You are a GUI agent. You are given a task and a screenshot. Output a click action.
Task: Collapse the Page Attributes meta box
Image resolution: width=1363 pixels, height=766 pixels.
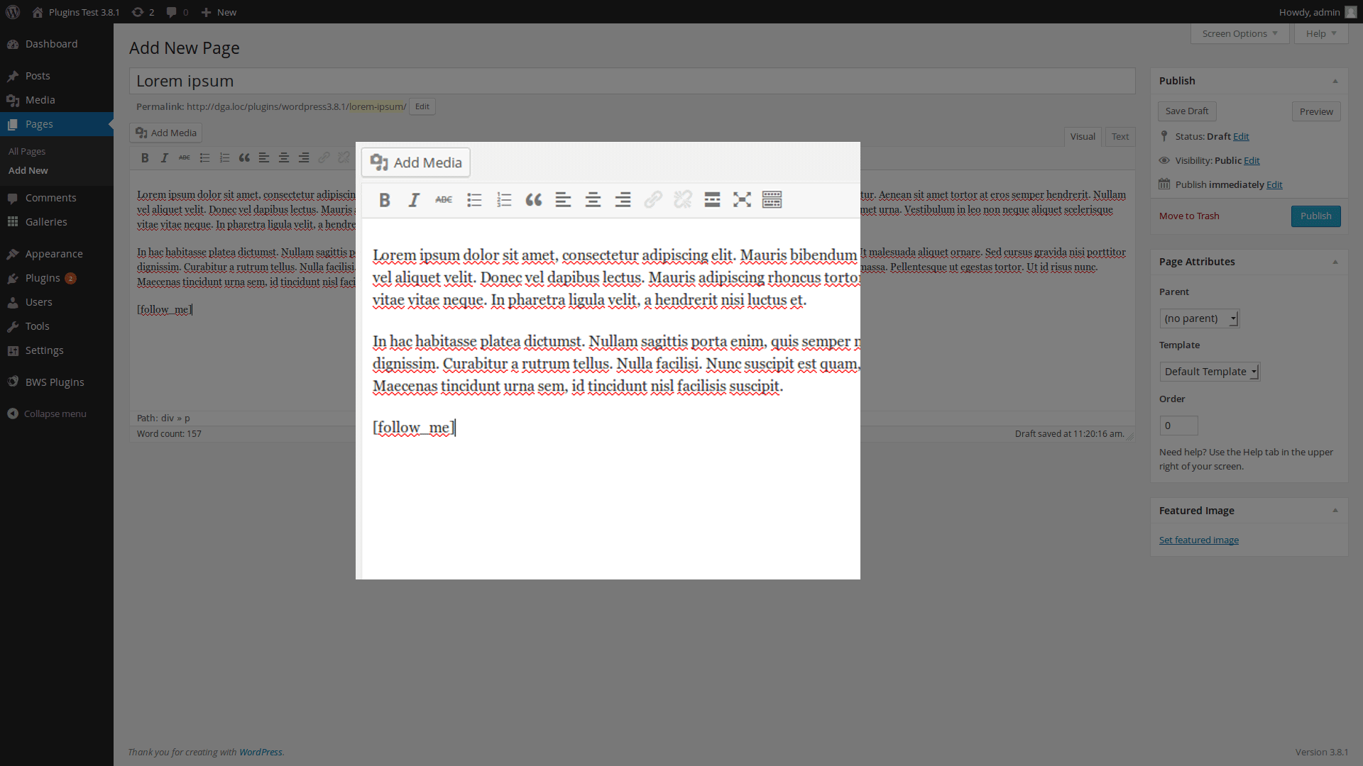[1335, 262]
